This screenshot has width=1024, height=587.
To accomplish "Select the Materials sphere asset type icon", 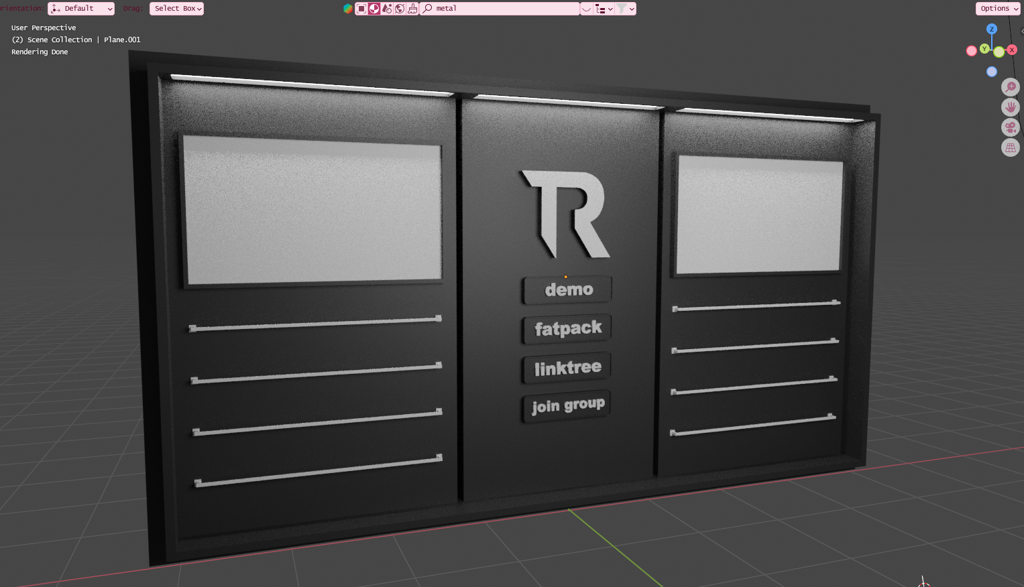I will tap(374, 9).
